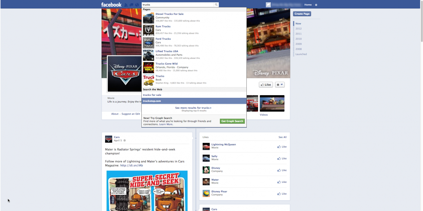Click the search field containing 'trucks'
The width and height of the screenshot is (423, 211).
pos(178,5)
